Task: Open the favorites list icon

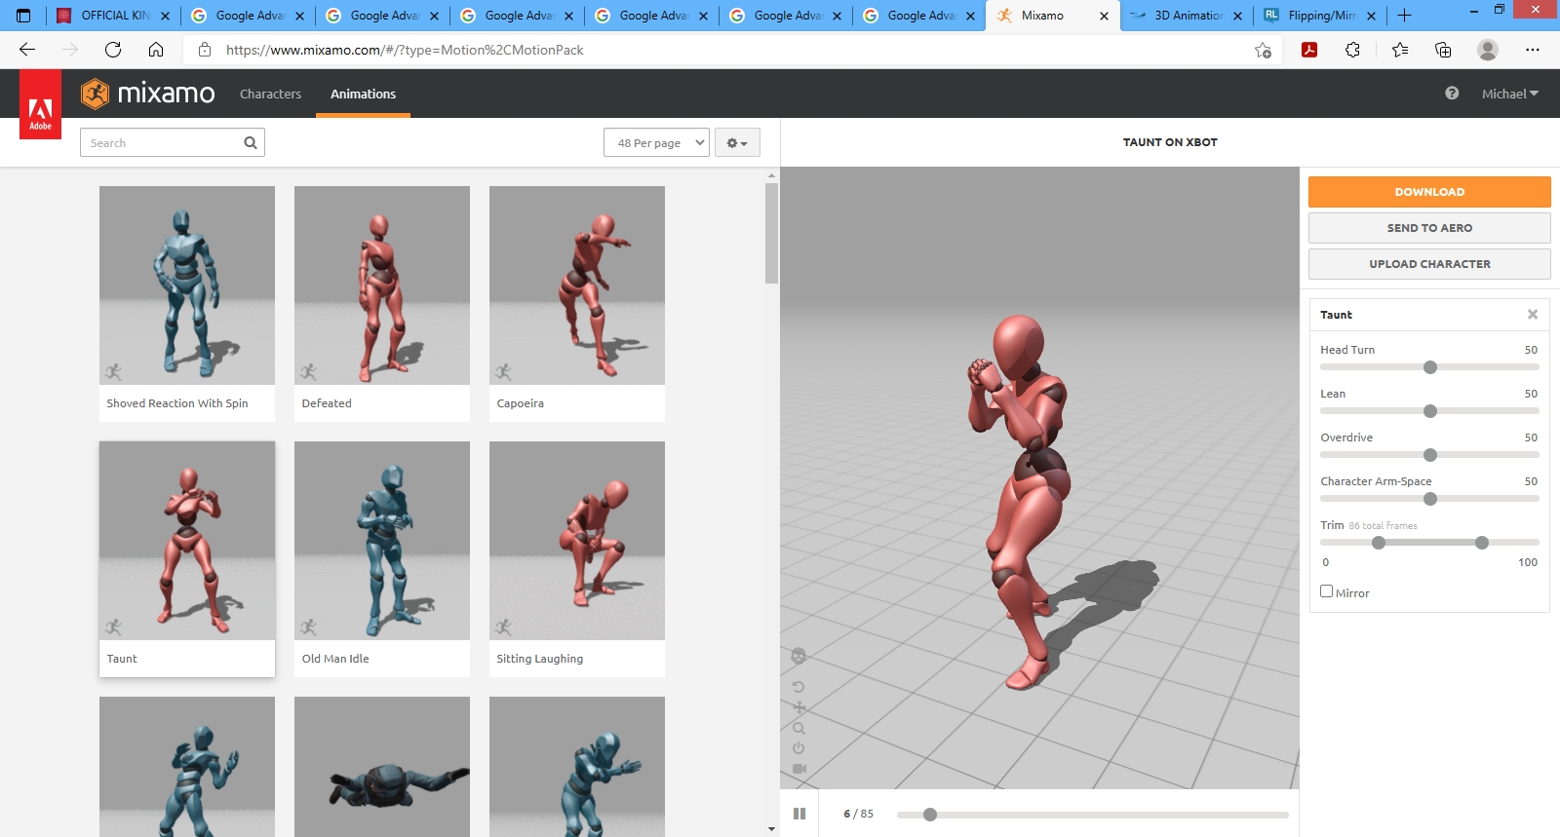Action: pyautogui.click(x=1400, y=50)
